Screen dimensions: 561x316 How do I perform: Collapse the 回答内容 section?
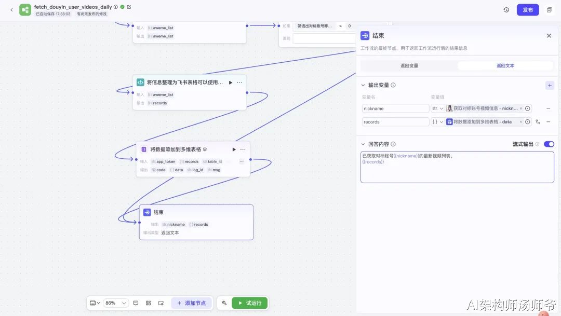[x=363, y=144]
